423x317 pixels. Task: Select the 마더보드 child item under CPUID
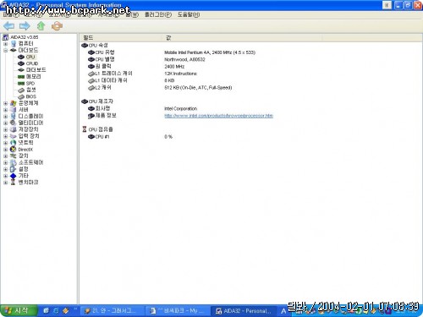pos(36,70)
